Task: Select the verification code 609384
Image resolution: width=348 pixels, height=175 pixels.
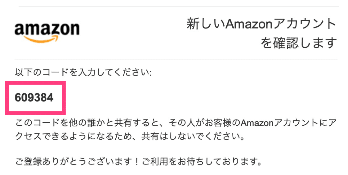Action: coord(34,97)
